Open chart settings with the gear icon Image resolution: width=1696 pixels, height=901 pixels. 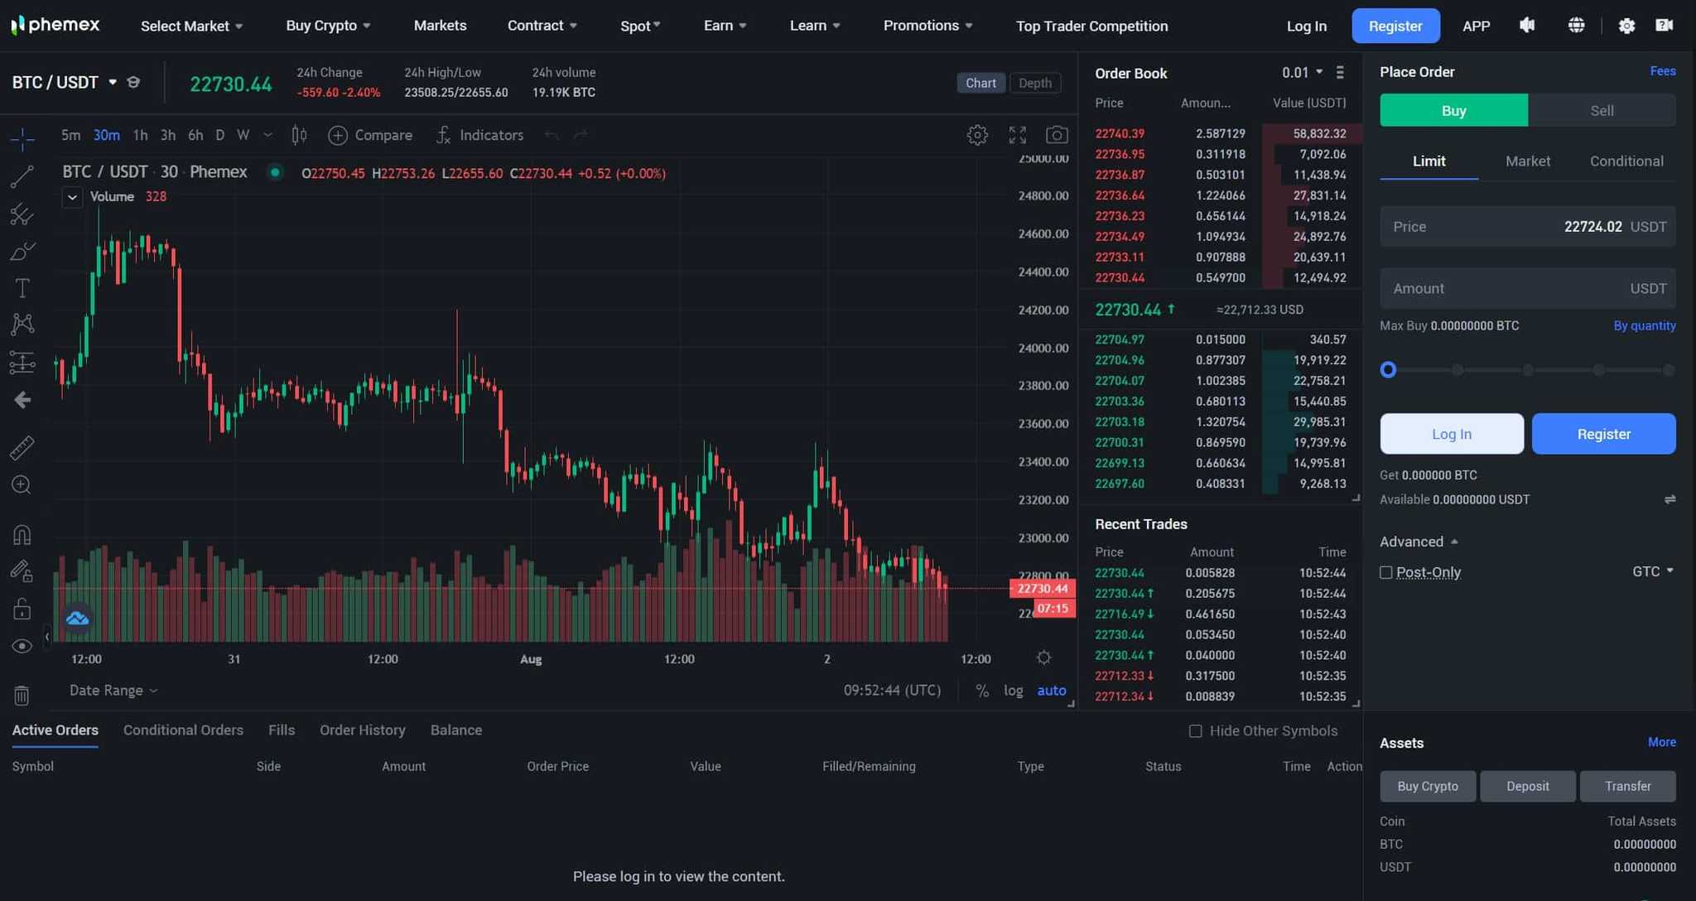tap(977, 135)
